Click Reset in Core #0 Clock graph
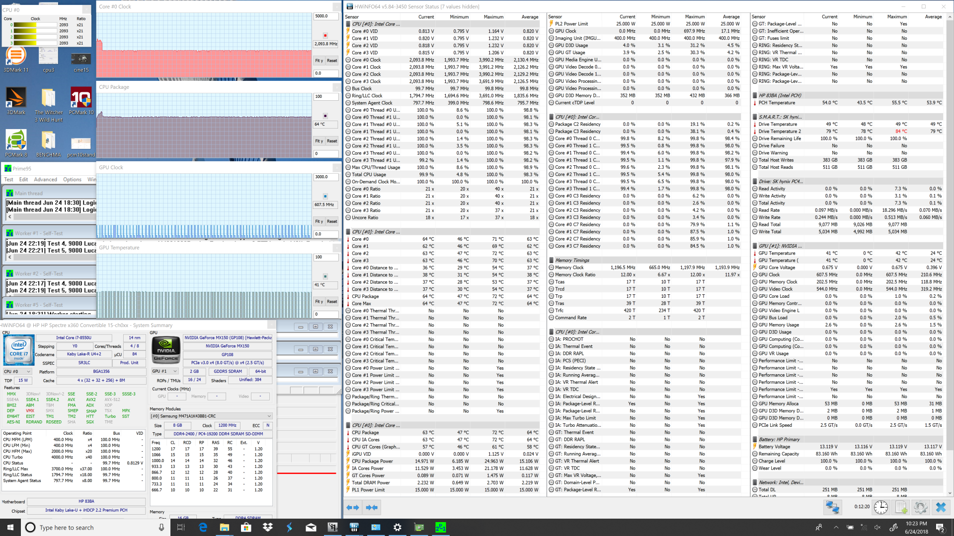 pyautogui.click(x=332, y=61)
